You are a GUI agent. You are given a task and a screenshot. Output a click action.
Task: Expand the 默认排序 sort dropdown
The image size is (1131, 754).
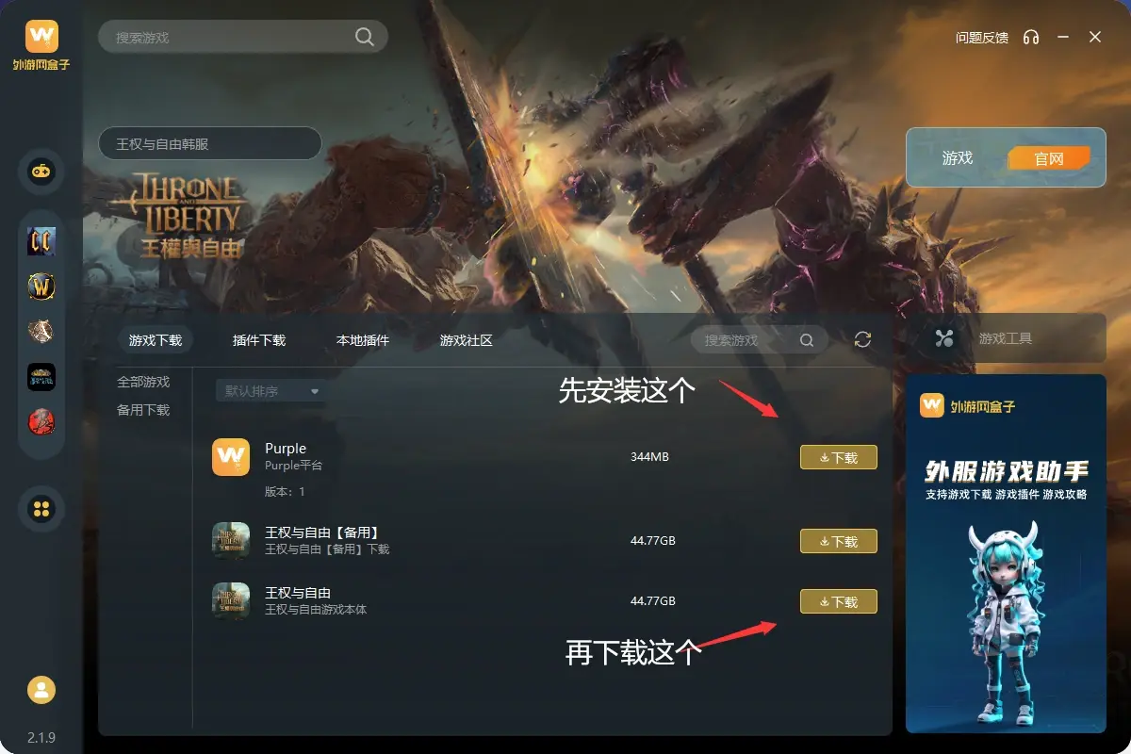tap(271, 391)
